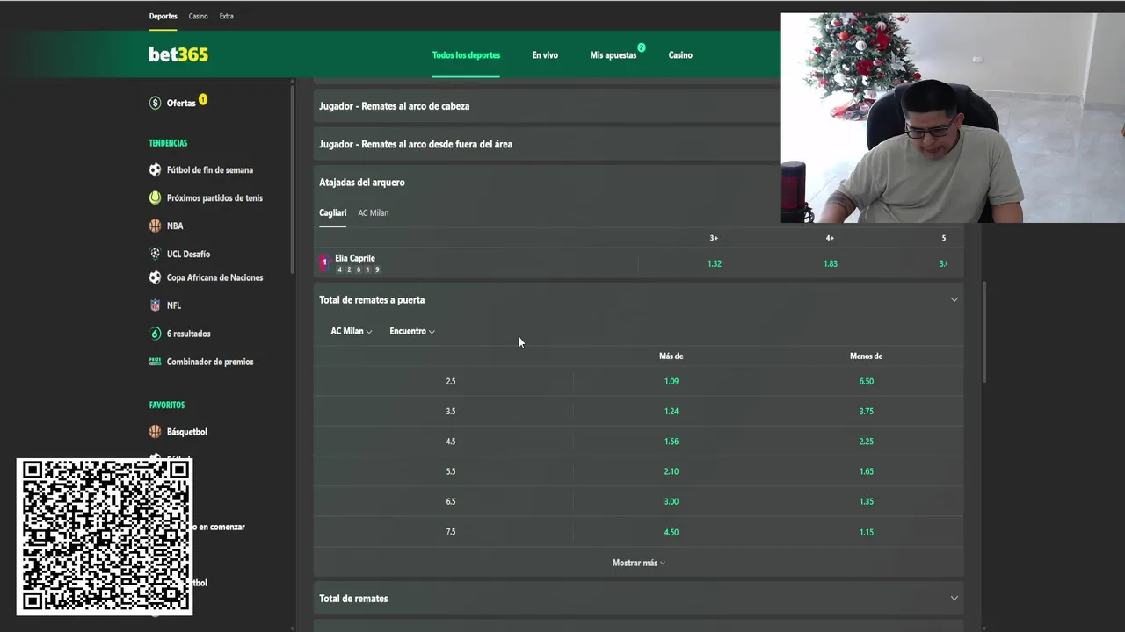The width and height of the screenshot is (1125, 632).
Task: Collapse the Total de remates a puerta section
Action: pos(954,300)
